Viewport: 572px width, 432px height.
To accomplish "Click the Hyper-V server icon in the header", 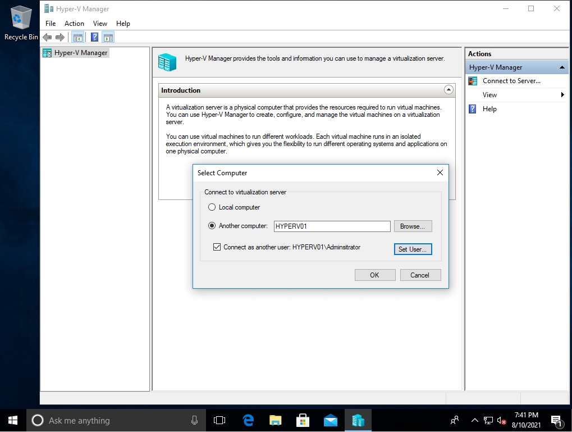I will [x=167, y=62].
